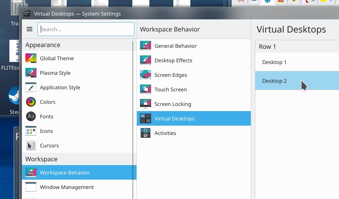Click the Touch Screen hand icon
The width and height of the screenshot is (339, 199).
(145, 89)
